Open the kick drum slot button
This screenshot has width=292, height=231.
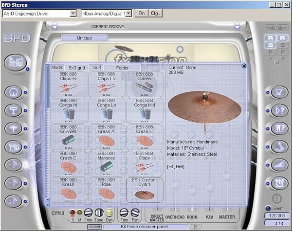(14, 92)
